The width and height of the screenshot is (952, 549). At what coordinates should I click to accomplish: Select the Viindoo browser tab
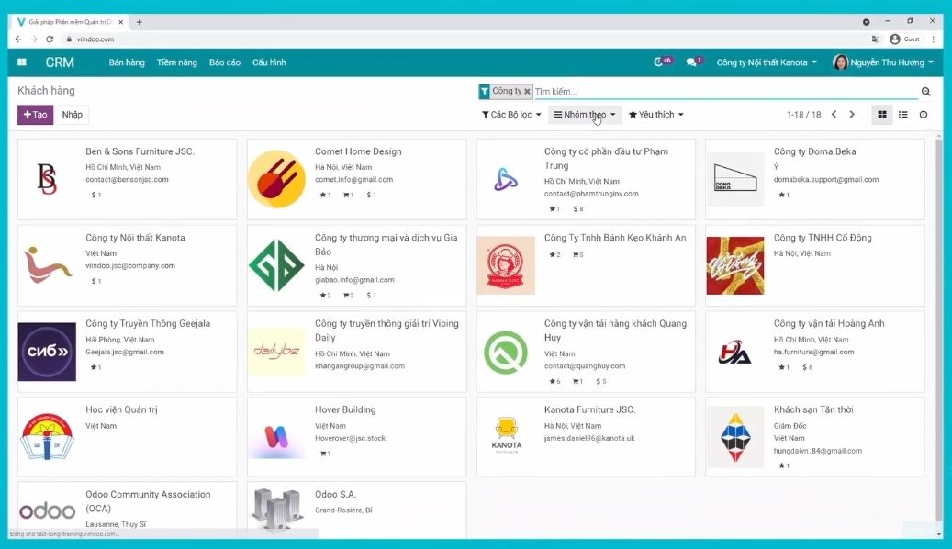pyautogui.click(x=71, y=22)
